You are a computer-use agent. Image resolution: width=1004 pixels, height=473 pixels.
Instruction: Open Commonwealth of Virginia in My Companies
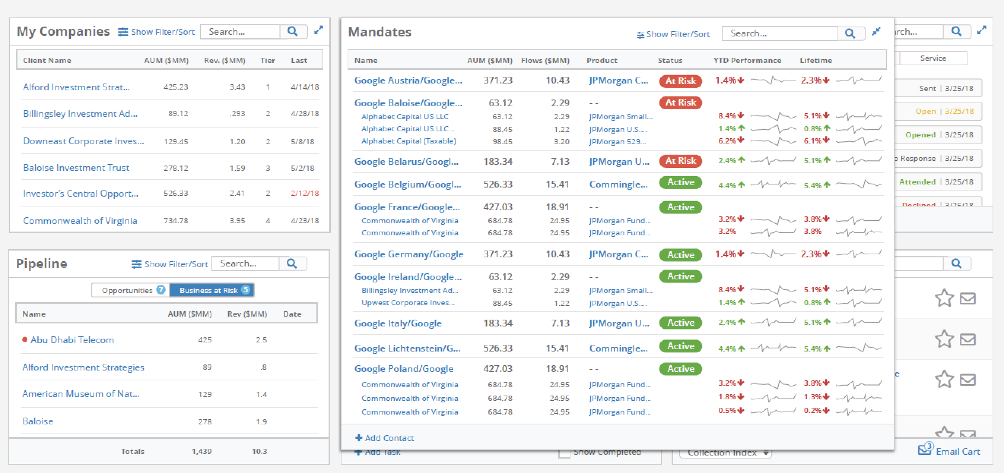(80, 221)
